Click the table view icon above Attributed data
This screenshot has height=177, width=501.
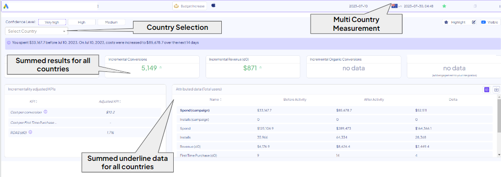487,90
